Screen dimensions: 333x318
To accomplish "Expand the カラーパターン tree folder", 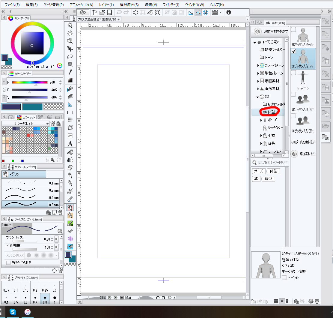I will 258,65.
